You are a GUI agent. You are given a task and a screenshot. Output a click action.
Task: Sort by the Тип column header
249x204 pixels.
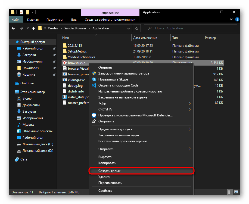[x=187, y=38]
